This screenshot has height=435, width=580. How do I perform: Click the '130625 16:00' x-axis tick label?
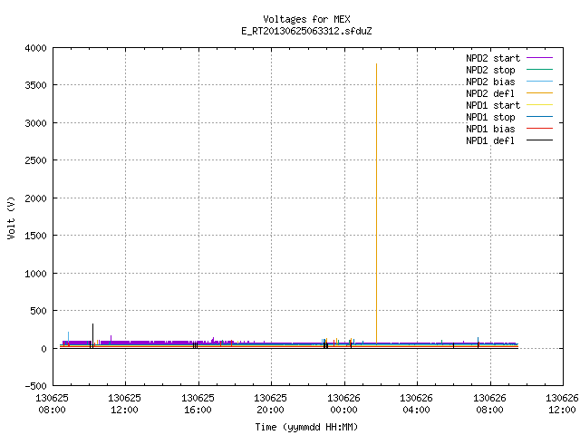[198, 404]
